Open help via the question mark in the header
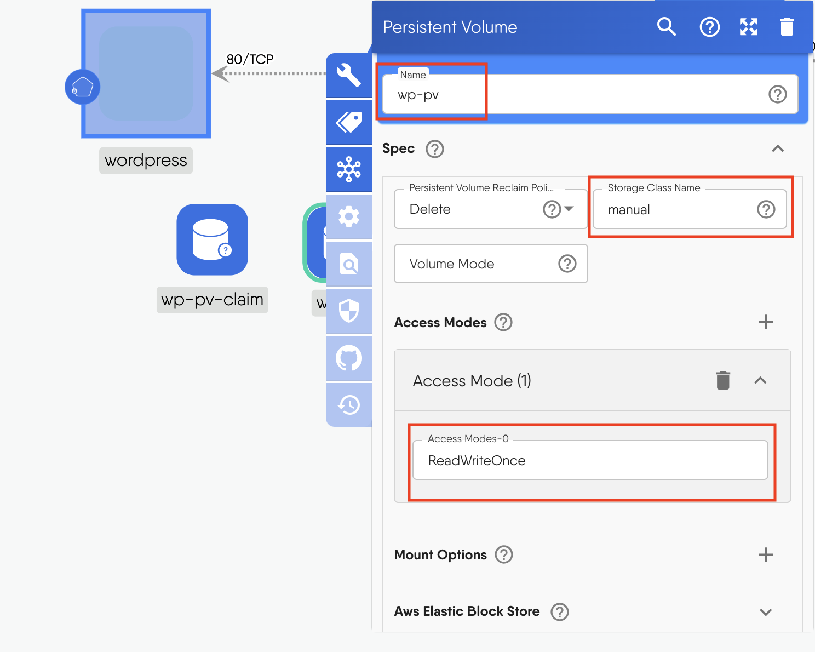Image resolution: width=815 pixels, height=652 pixels. tap(710, 26)
